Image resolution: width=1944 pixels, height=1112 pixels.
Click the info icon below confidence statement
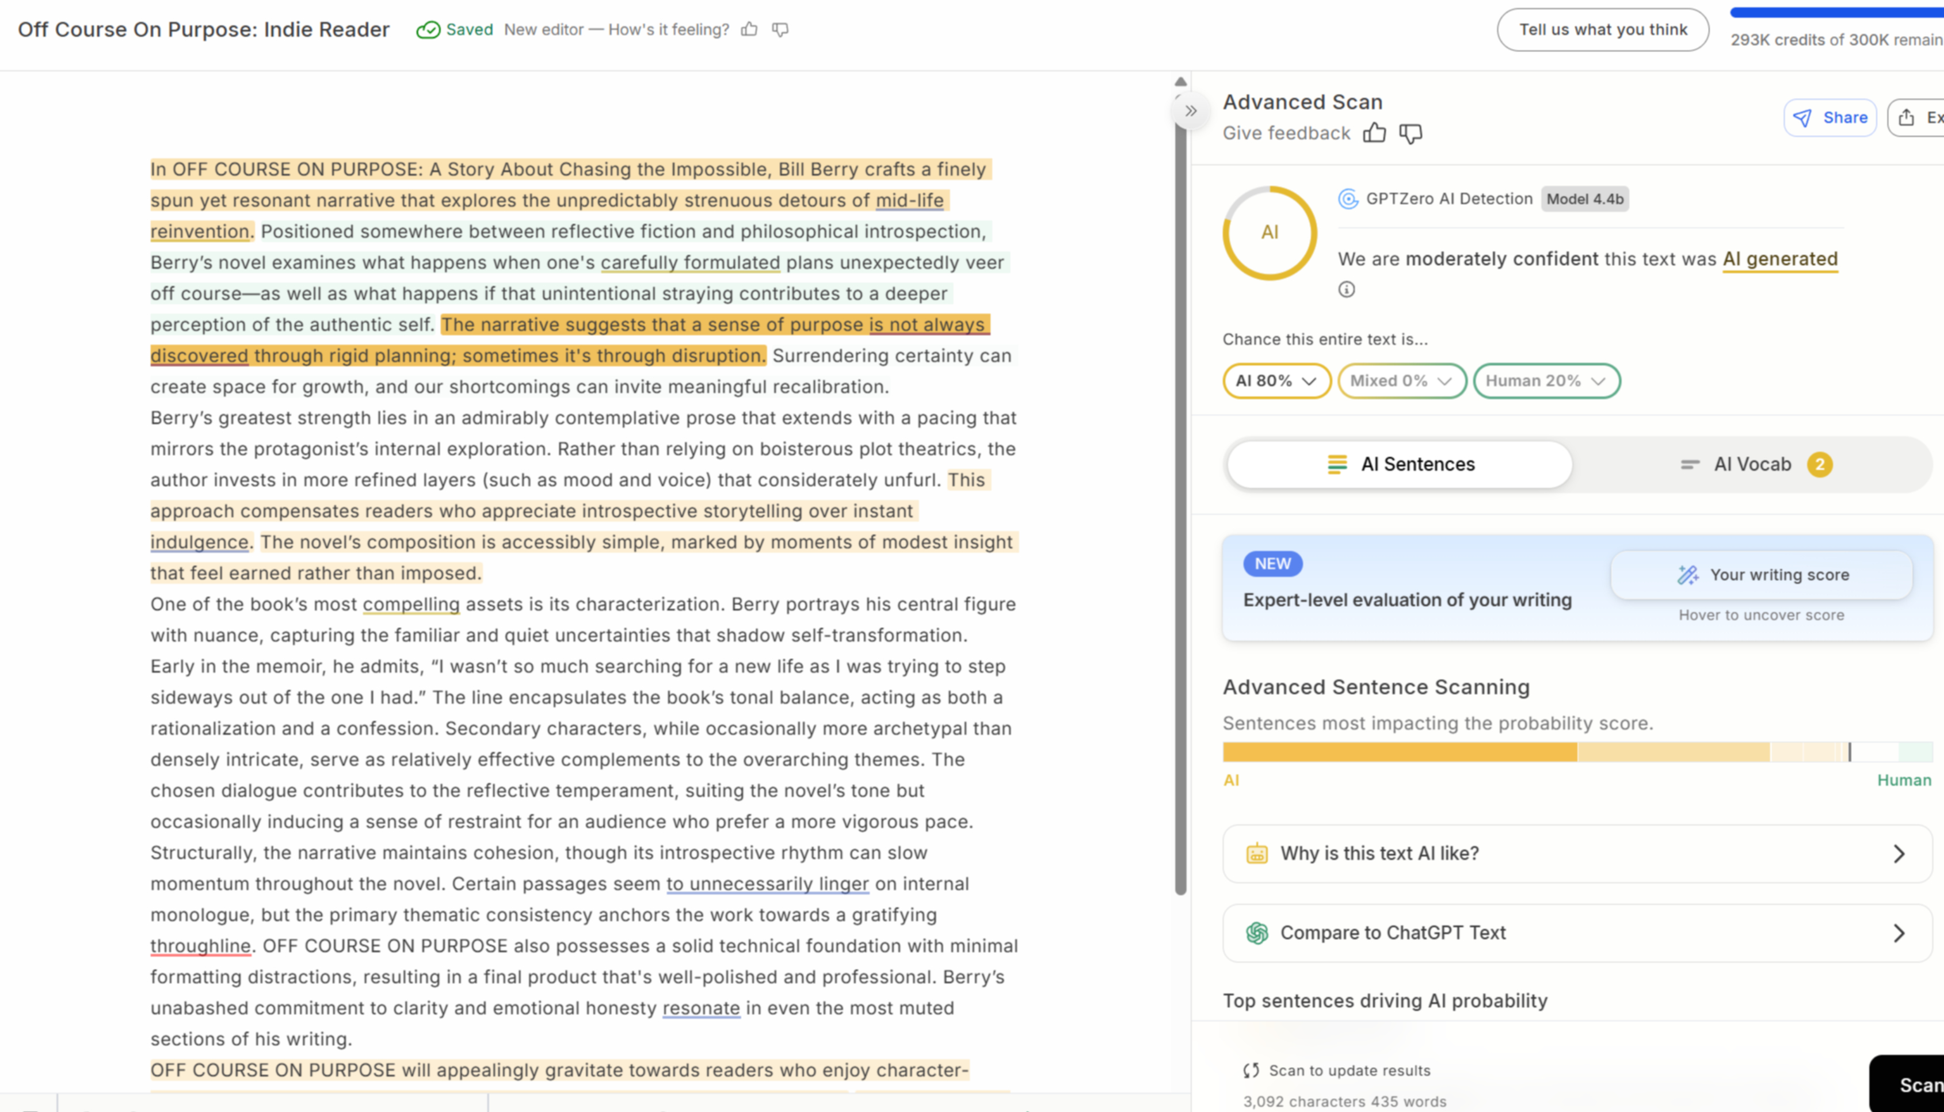1347,289
